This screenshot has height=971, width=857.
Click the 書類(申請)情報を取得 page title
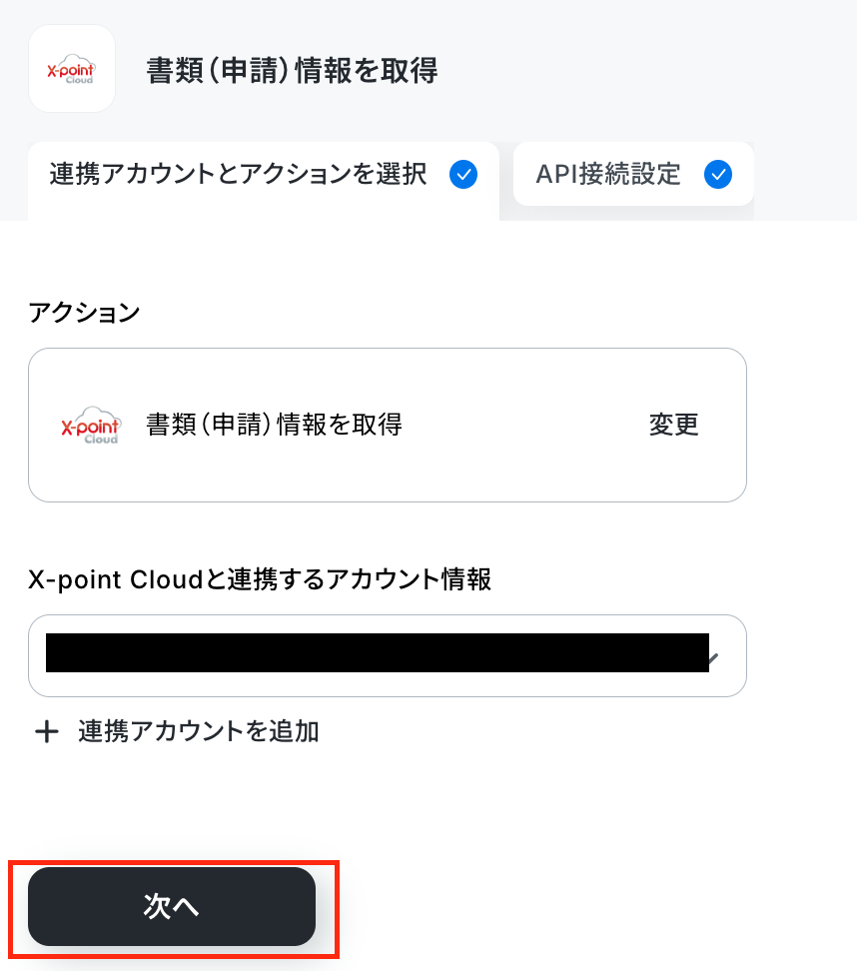click(x=292, y=70)
